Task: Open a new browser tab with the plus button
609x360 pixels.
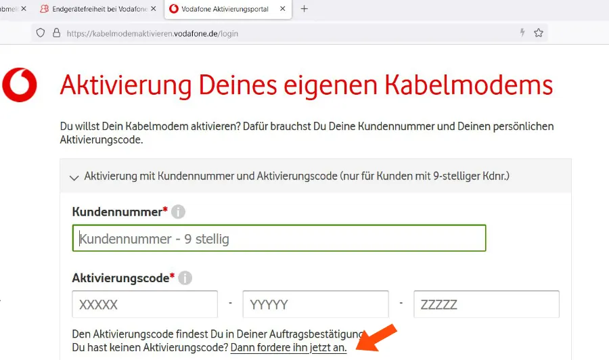Action: [304, 9]
